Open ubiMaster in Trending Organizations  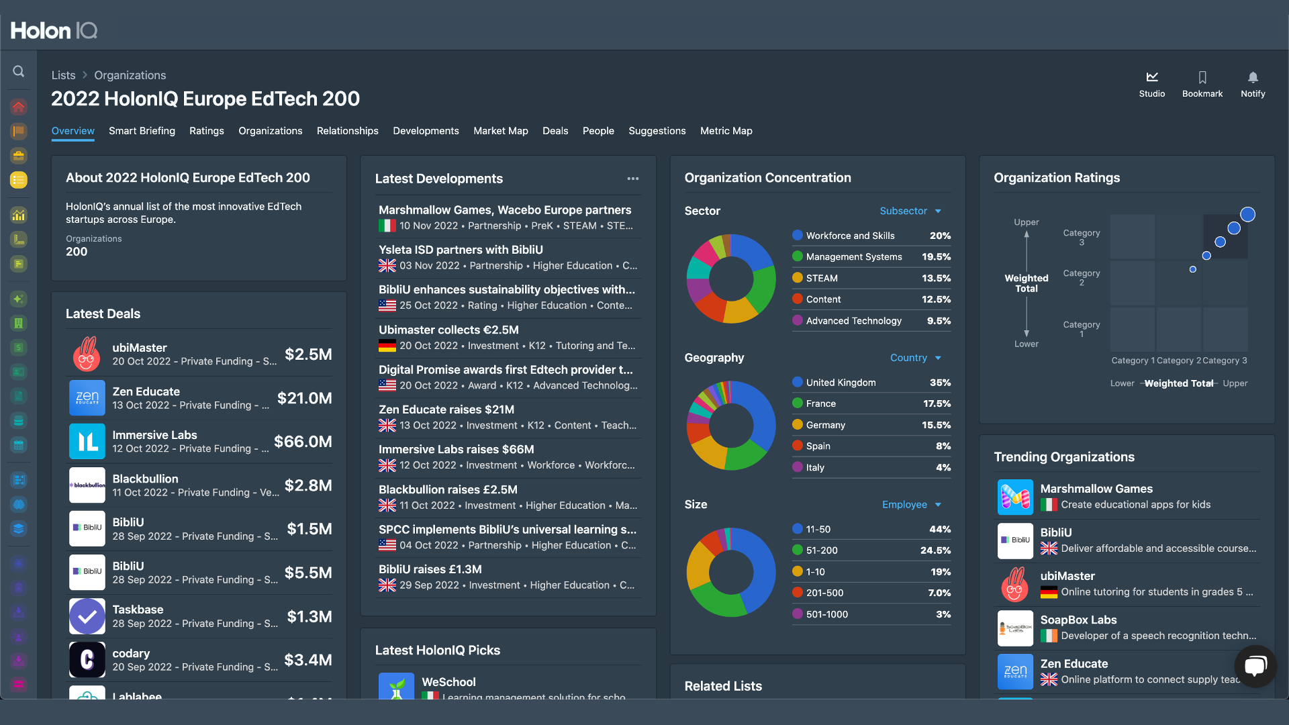pos(1128,584)
